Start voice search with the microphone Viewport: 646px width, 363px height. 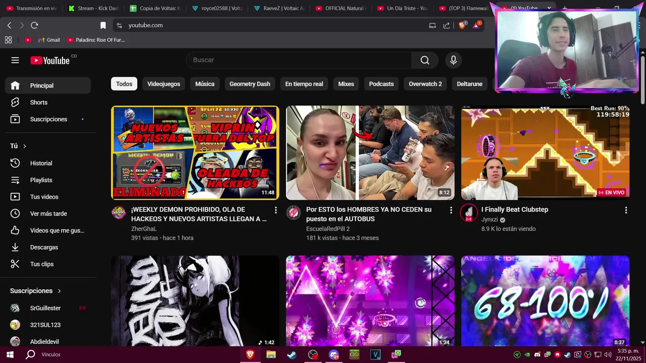point(453,60)
